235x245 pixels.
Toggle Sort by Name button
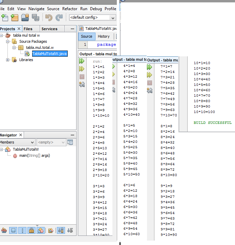pyautogui.click(x=61, y=230)
